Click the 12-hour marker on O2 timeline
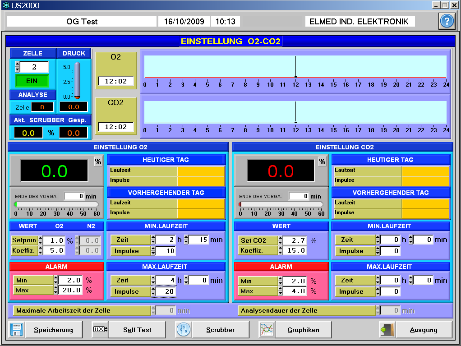Viewport: 461px width, 346px height. click(295, 67)
